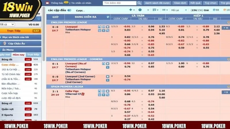Open the plus add dropdown in toolbar
Screen dimensions: 230x129
132,10
